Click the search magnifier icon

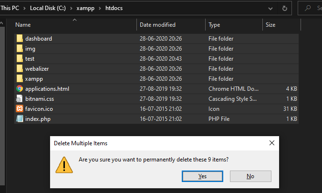pos(308,8)
